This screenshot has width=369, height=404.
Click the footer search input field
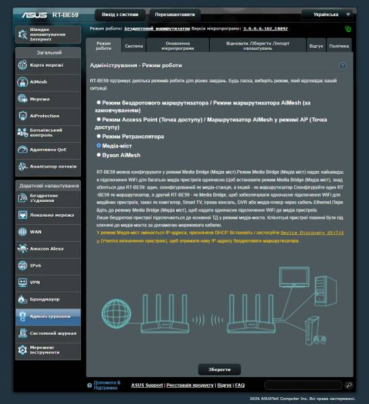click(304, 385)
